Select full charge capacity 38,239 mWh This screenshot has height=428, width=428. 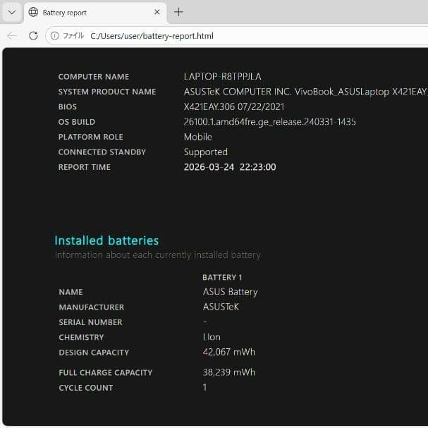(228, 372)
